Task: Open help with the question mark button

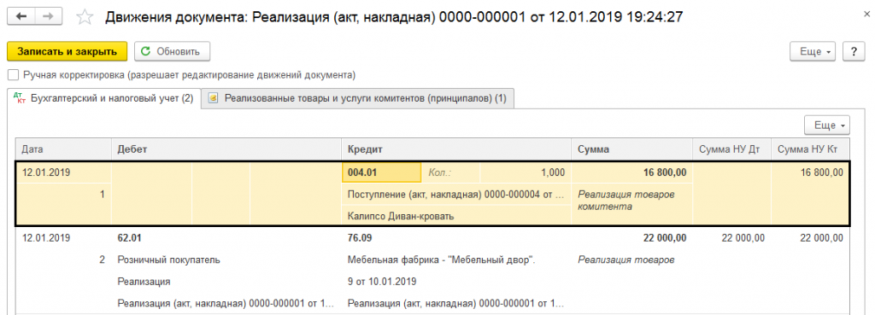Action: point(854,51)
